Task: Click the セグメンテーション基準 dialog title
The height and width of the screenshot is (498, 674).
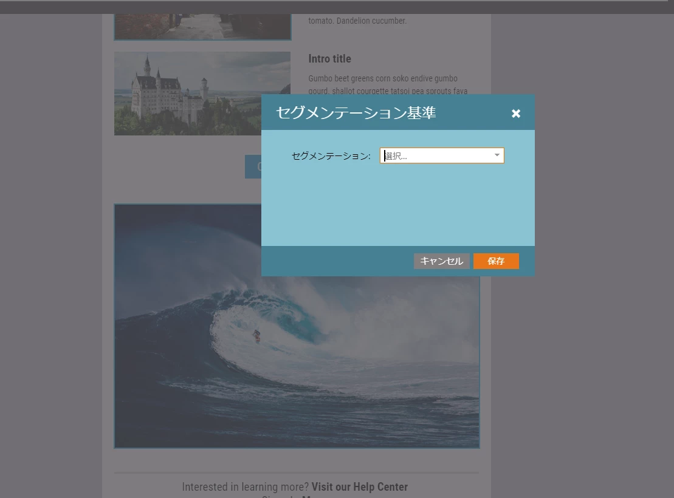Action: pos(356,112)
